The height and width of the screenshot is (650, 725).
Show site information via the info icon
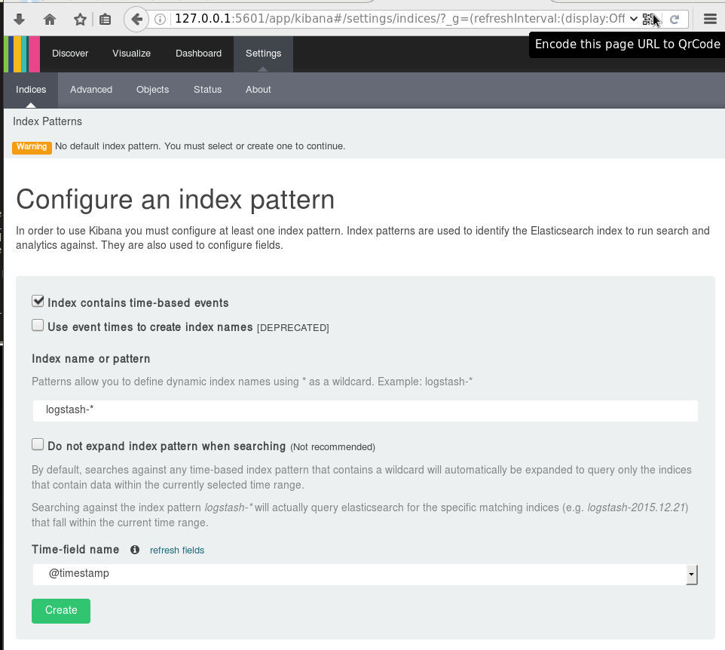point(160,19)
